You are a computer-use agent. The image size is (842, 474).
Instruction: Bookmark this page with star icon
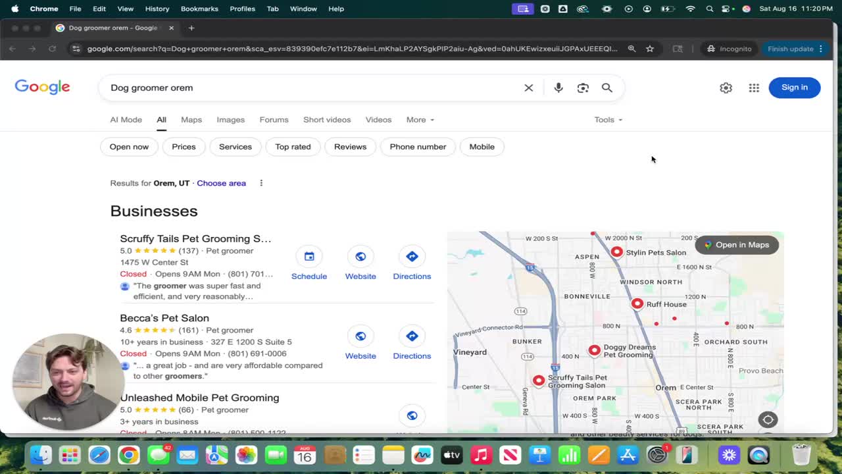pos(650,49)
